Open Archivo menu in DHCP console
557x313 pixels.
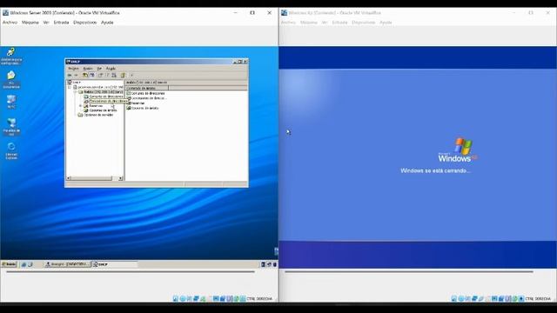(x=73, y=69)
